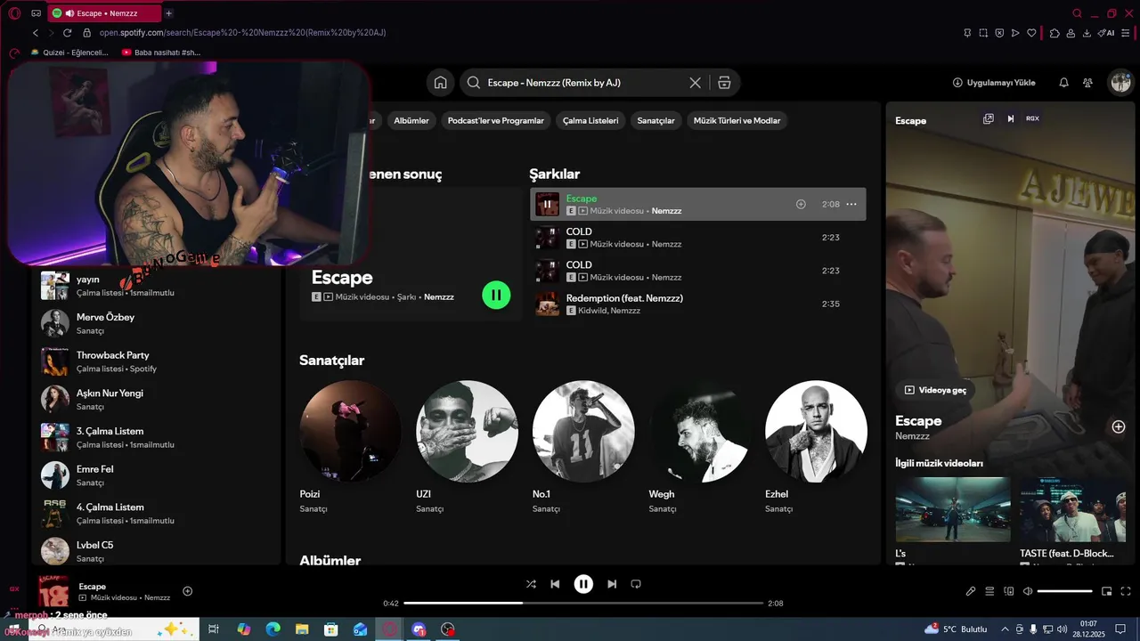Click the RGX button in video panel

click(x=1033, y=118)
